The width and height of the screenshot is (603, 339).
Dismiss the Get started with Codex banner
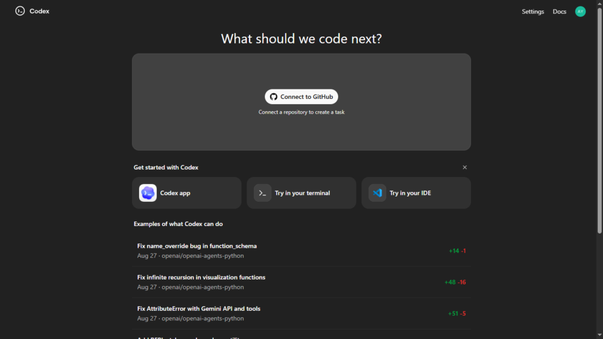[x=465, y=167]
